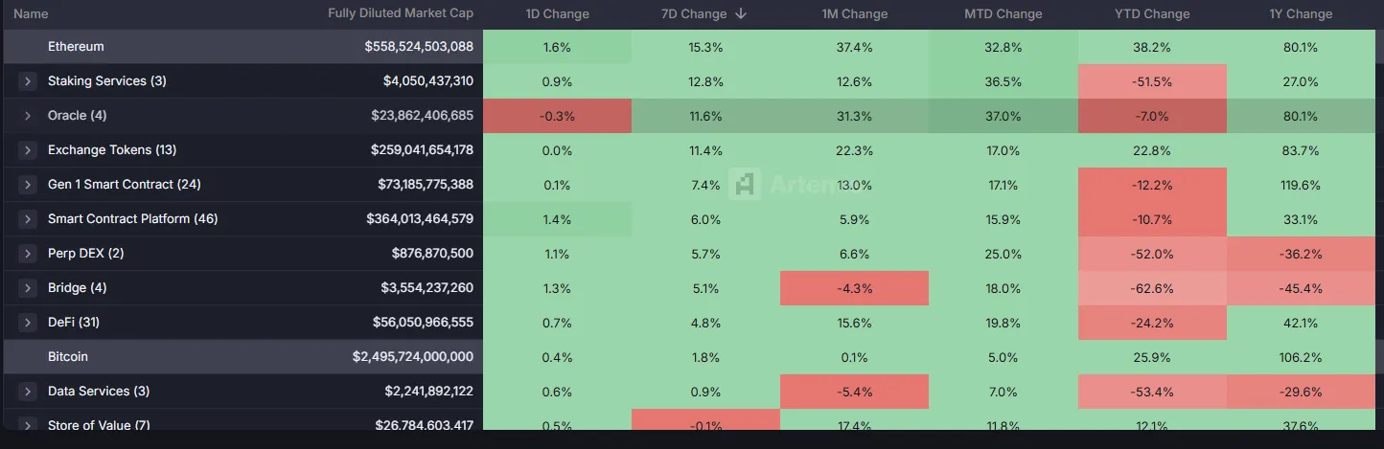Expand the Staking Services (3) group
This screenshot has height=449, width=1384.
(27, 81)
